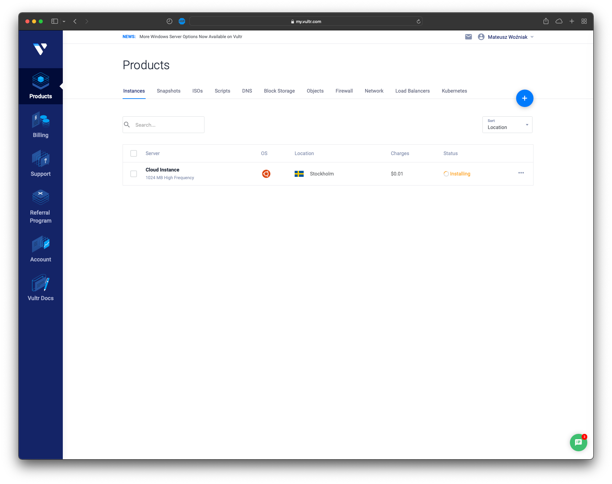Viewport: 612px width, 484px height.
Task: Click the Safari privacy report icon
Action: [169, 21]
